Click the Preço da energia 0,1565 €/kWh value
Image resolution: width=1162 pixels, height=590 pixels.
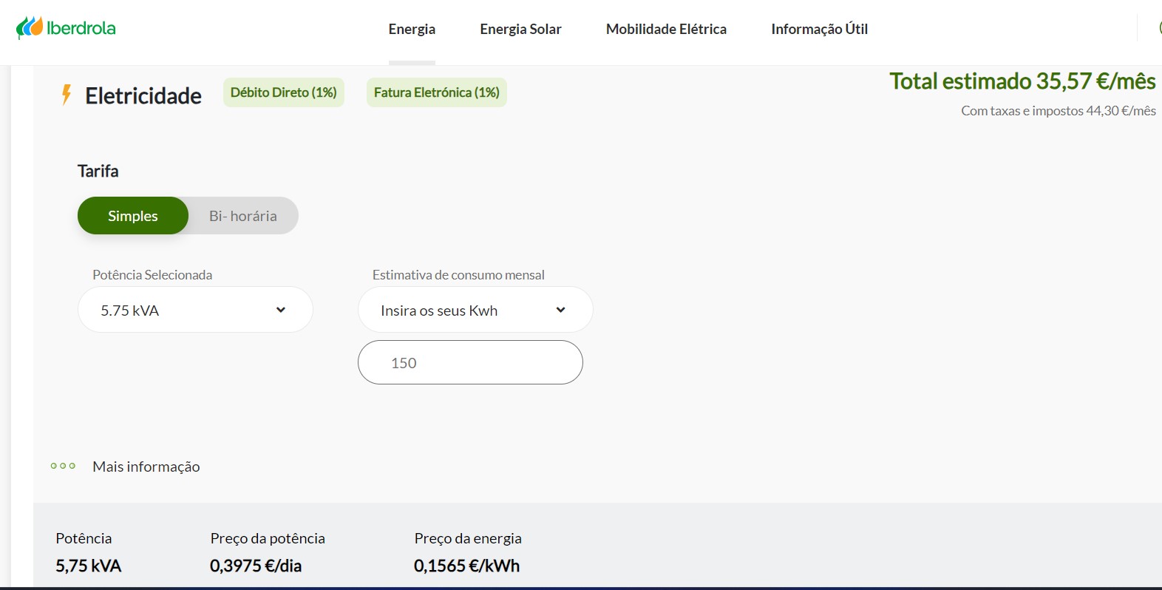click(x=466, y=566)
